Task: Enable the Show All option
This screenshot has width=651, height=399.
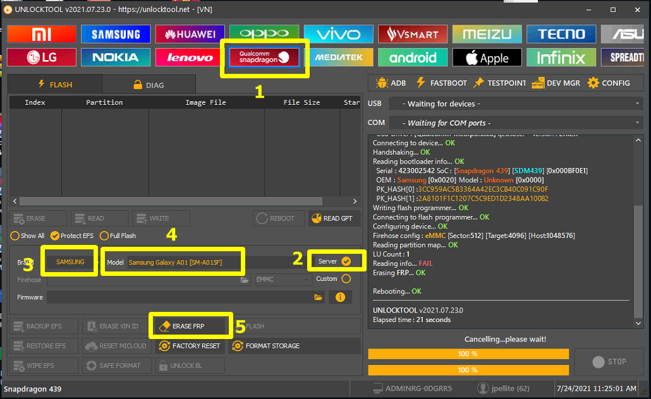Action: (27, 235)
